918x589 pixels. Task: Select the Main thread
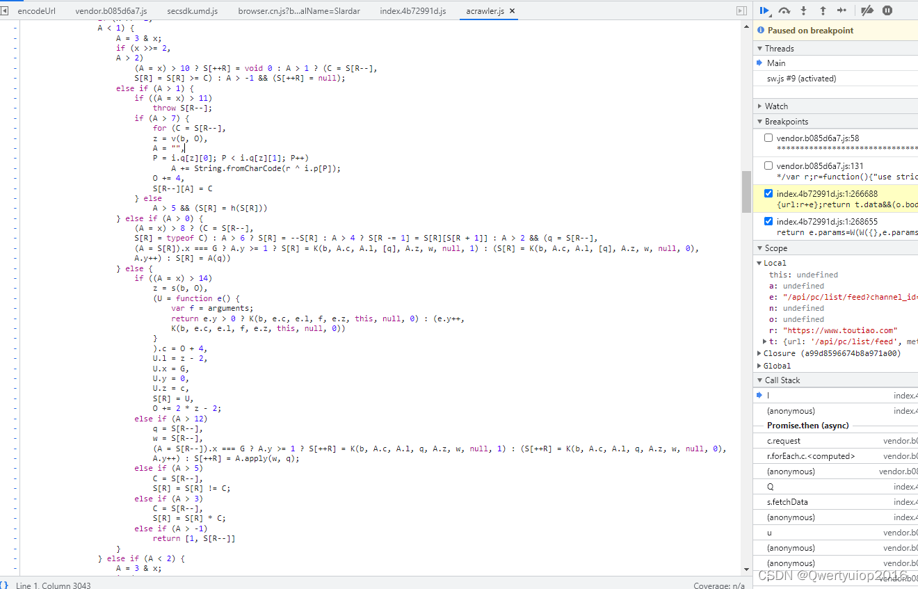(835, 63)
